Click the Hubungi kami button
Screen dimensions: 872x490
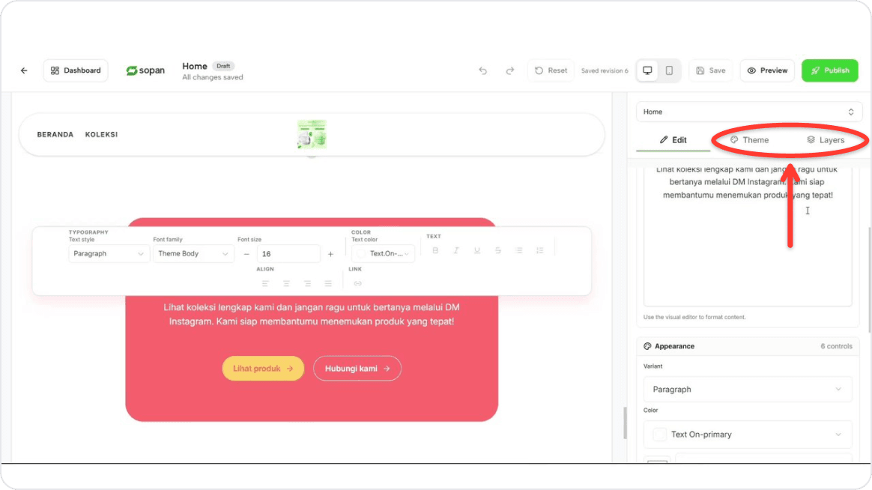tap(357, 368)
